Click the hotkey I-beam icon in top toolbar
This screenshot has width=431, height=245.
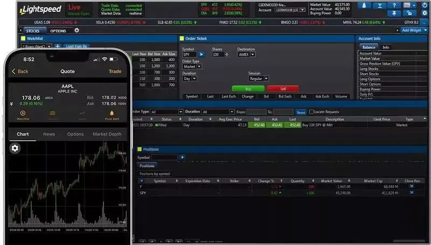click(x=380, y=5)
